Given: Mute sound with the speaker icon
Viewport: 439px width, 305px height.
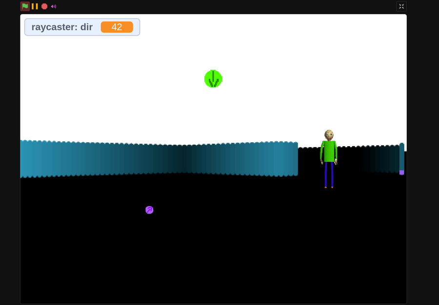Looking at the screenshot, I should click(54, 6).
